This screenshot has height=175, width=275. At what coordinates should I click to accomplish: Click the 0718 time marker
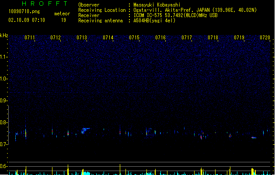coord(213,38)
